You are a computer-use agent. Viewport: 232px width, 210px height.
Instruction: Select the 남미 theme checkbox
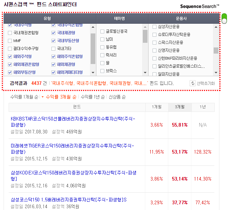tap(102, 39)
